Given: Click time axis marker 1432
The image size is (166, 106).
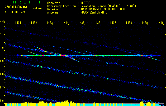Looking at the screenshot, I should pos(34,23).
